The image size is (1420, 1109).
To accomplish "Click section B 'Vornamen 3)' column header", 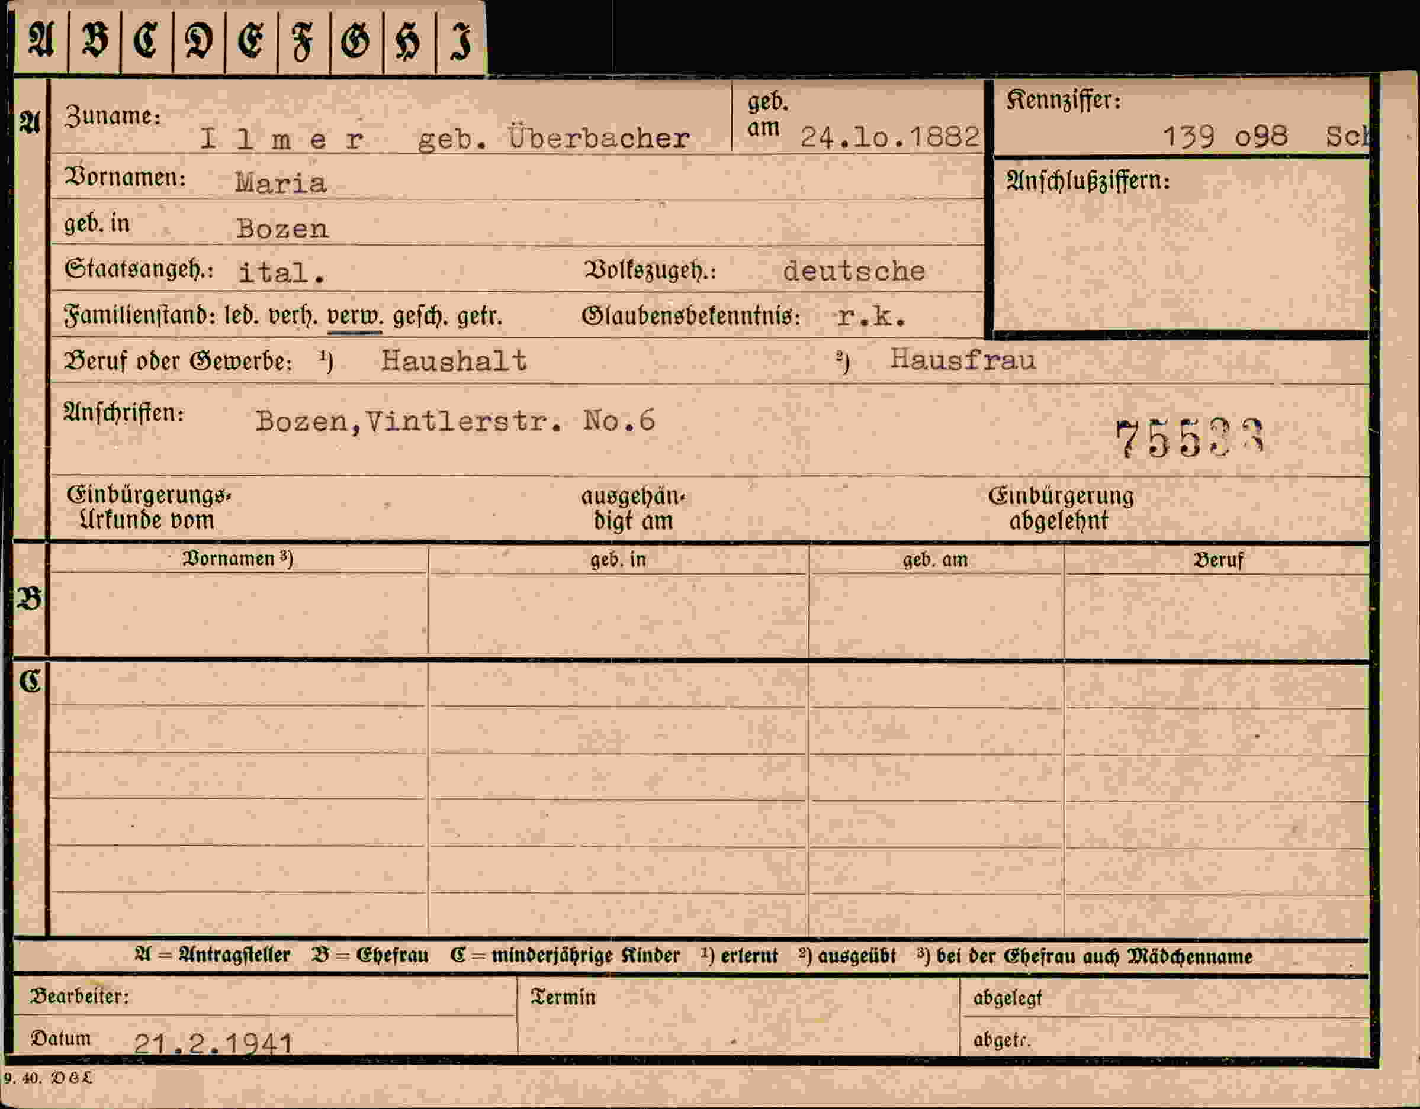I will click(238, 559).
